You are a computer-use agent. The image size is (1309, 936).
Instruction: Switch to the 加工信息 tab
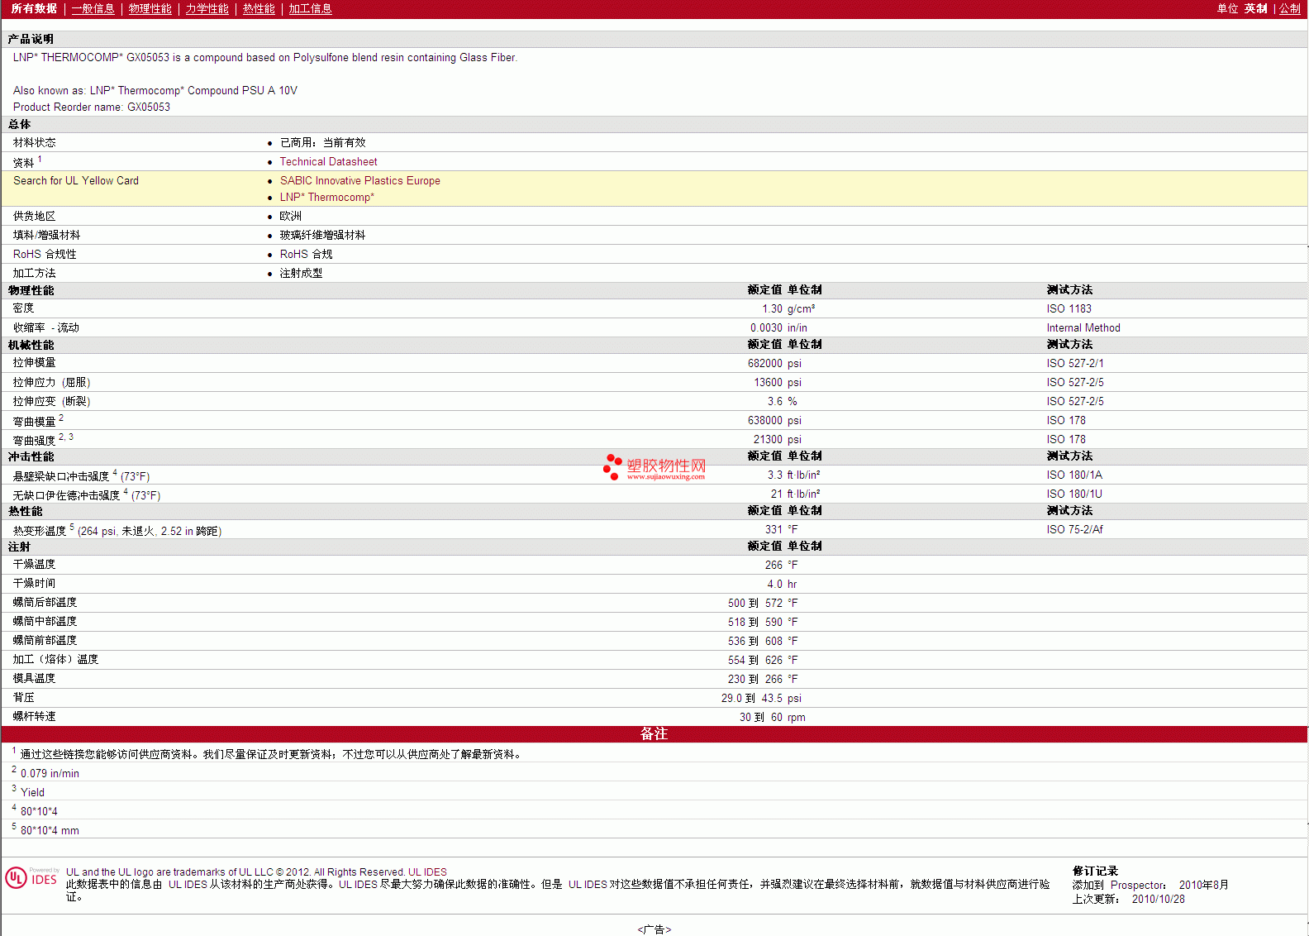tap(310, 8)
